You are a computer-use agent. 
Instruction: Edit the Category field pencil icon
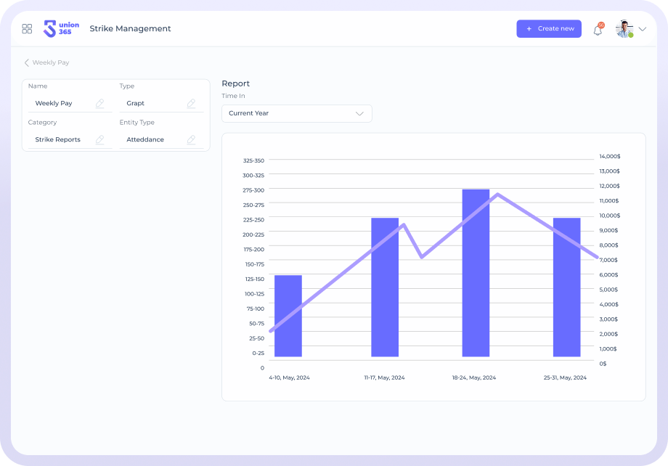point(100,139)
